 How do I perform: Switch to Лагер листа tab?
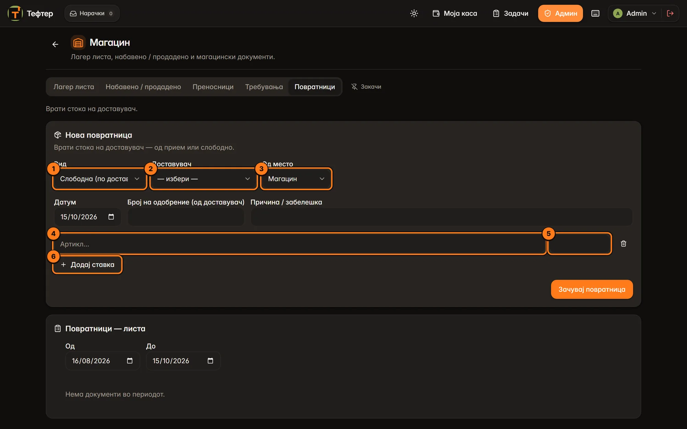pyautogui.click(x=74, y=87)
